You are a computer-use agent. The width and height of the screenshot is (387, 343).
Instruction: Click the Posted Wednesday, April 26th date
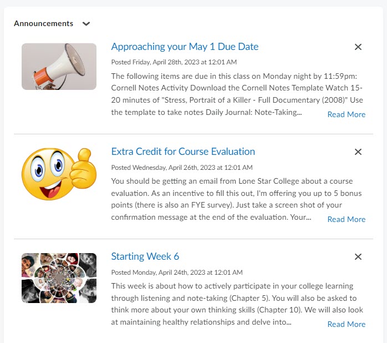click(182, 168)
